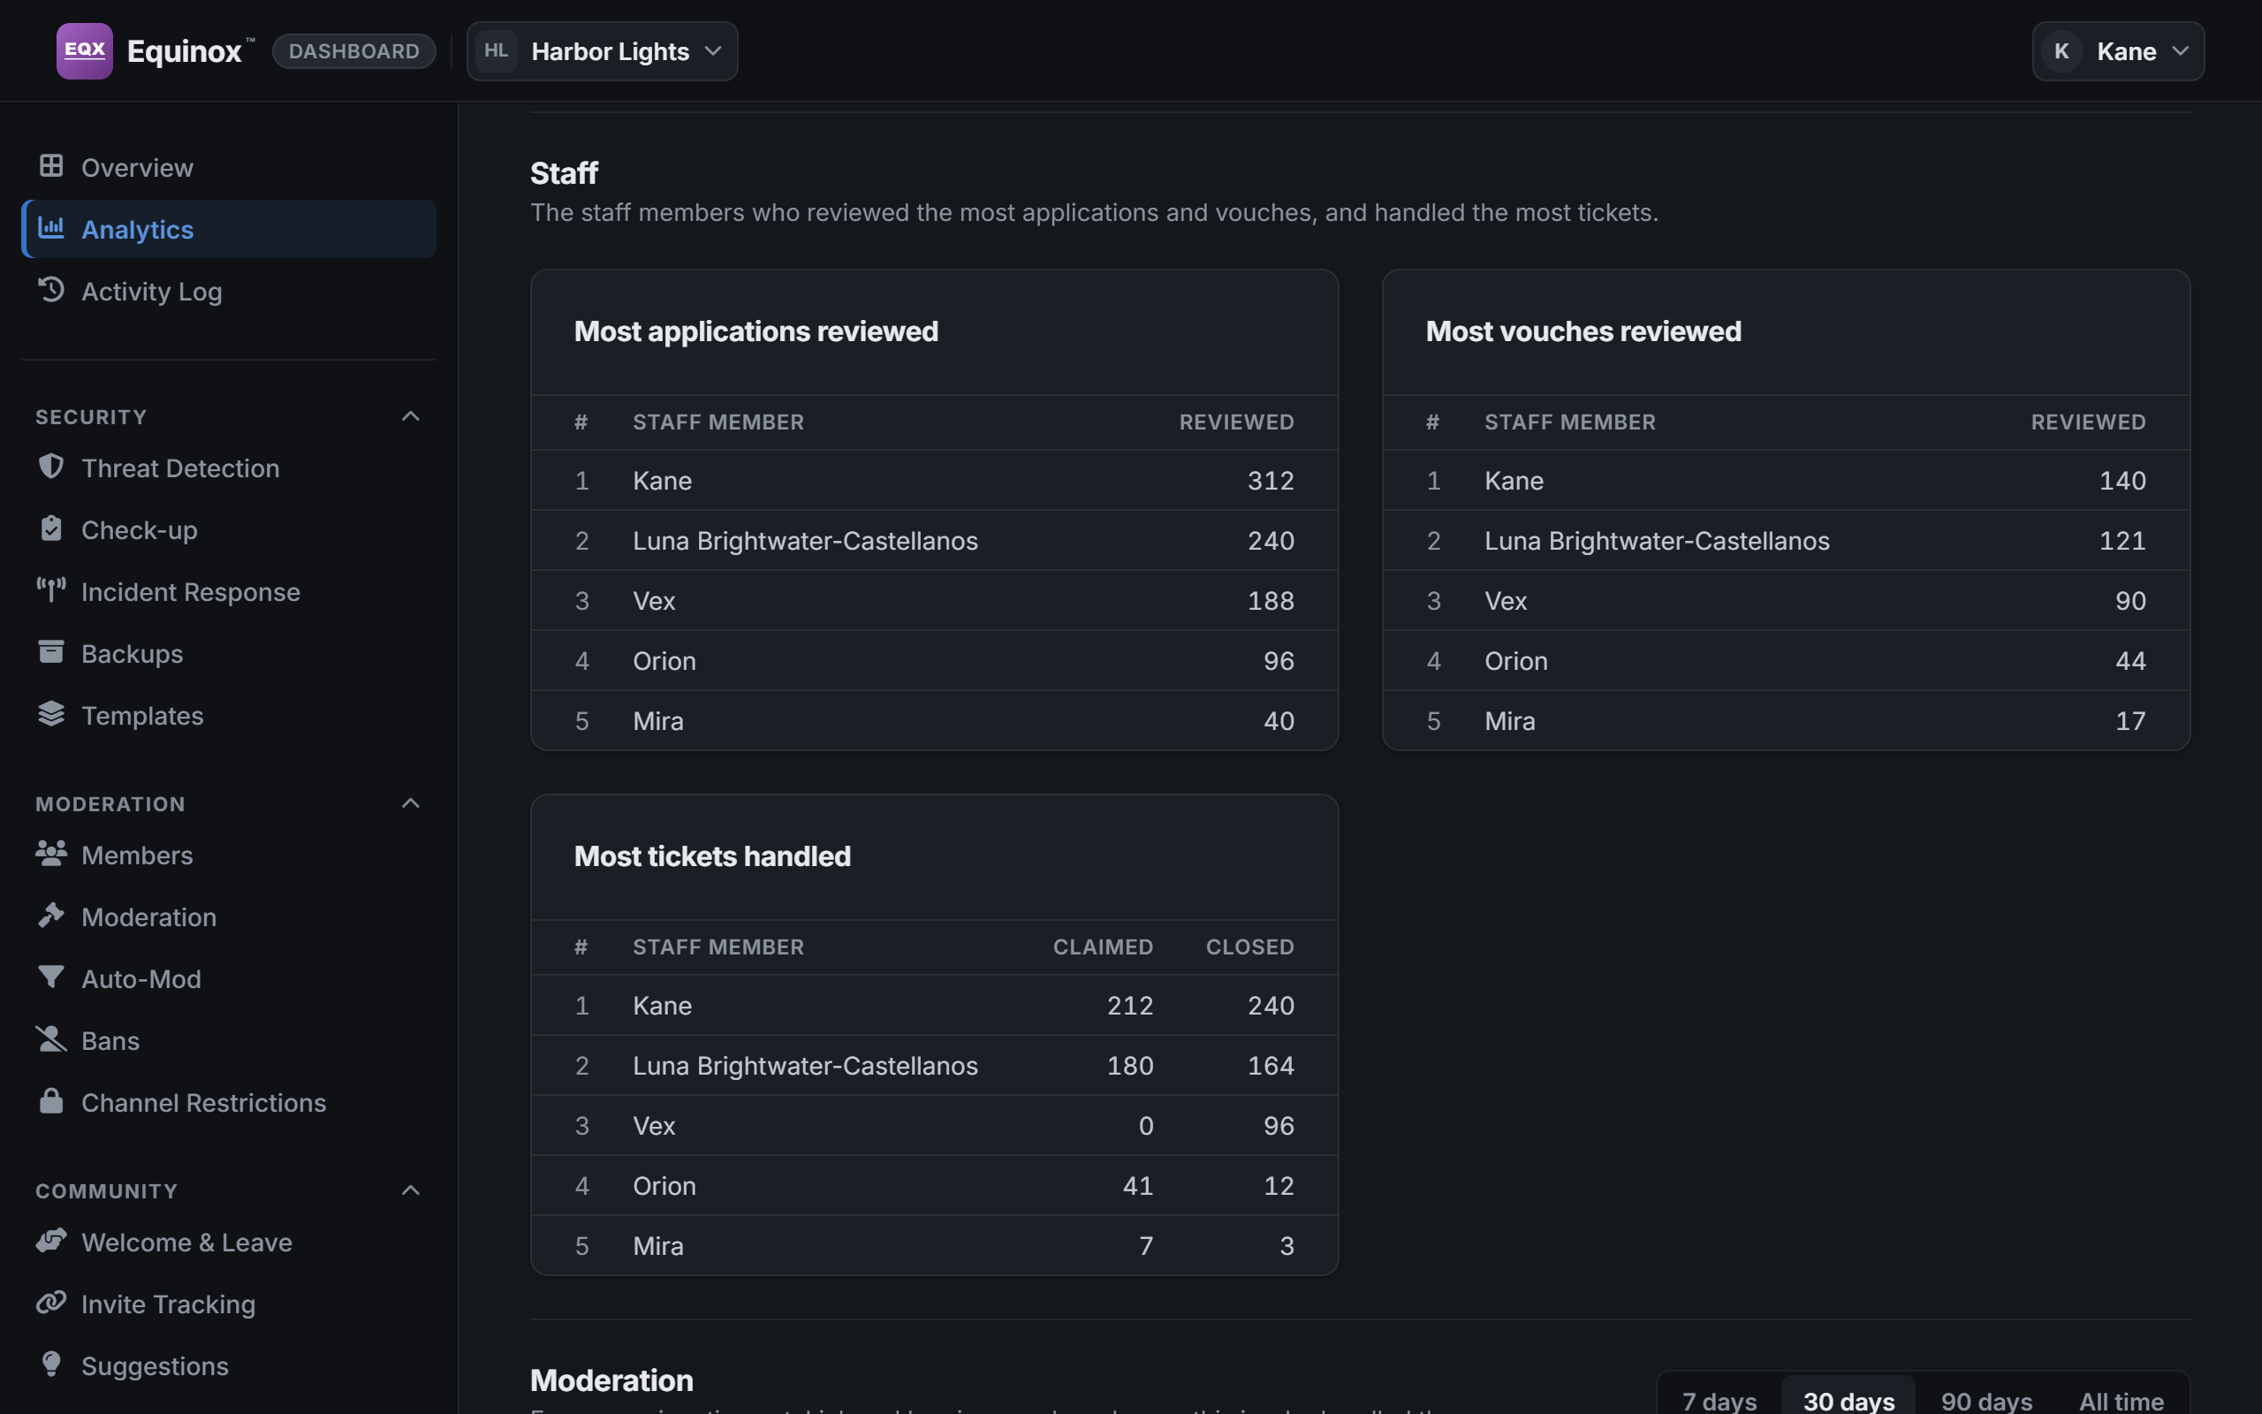Click Mira row in Most tickets handled

pos(935,1246)
